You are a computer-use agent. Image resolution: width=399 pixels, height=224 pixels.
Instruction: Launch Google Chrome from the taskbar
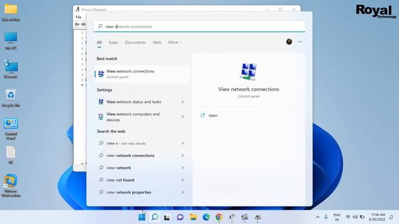tap(219, 217)
